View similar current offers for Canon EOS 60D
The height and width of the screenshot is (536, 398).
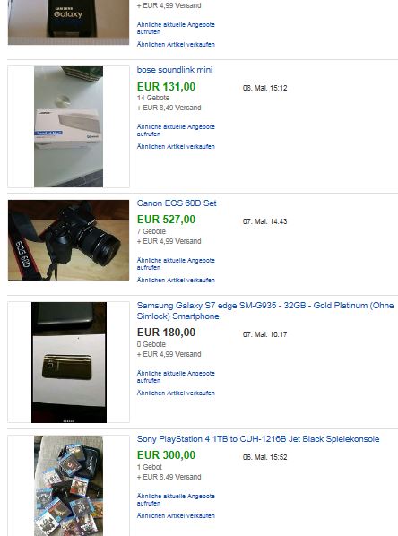(176, 264)
